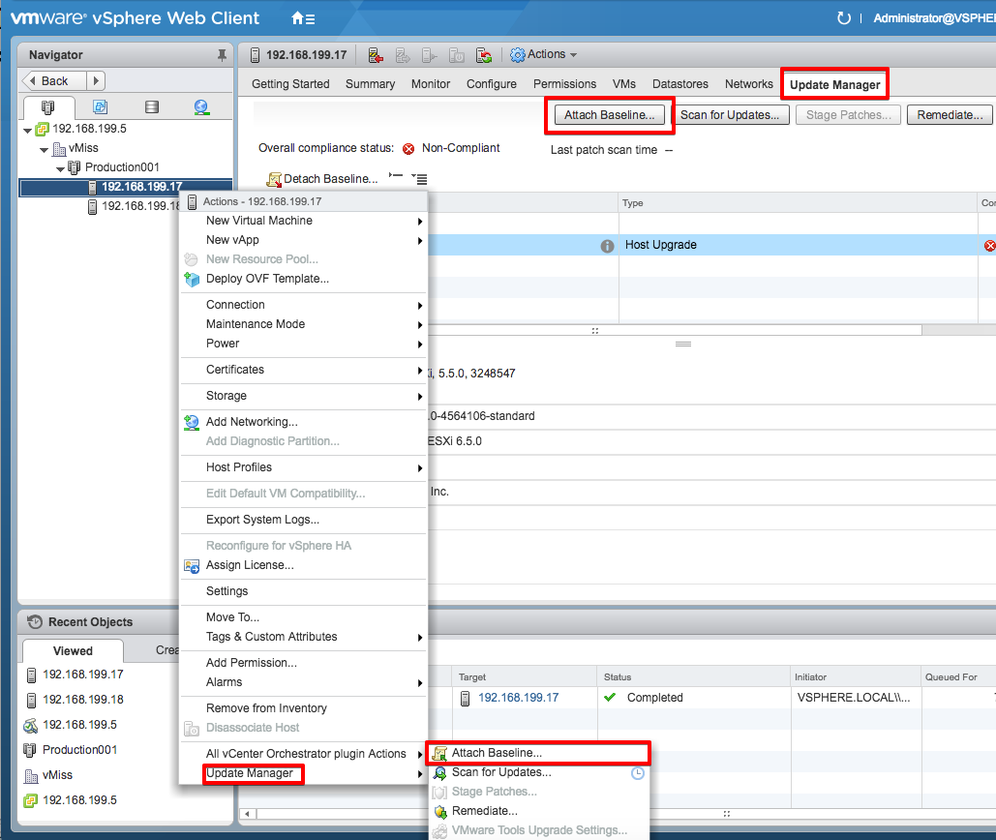This screenshot has height=840, width=996.
Task: Click the disconnect host toolbar icon
Action: [x=430, y=55]
